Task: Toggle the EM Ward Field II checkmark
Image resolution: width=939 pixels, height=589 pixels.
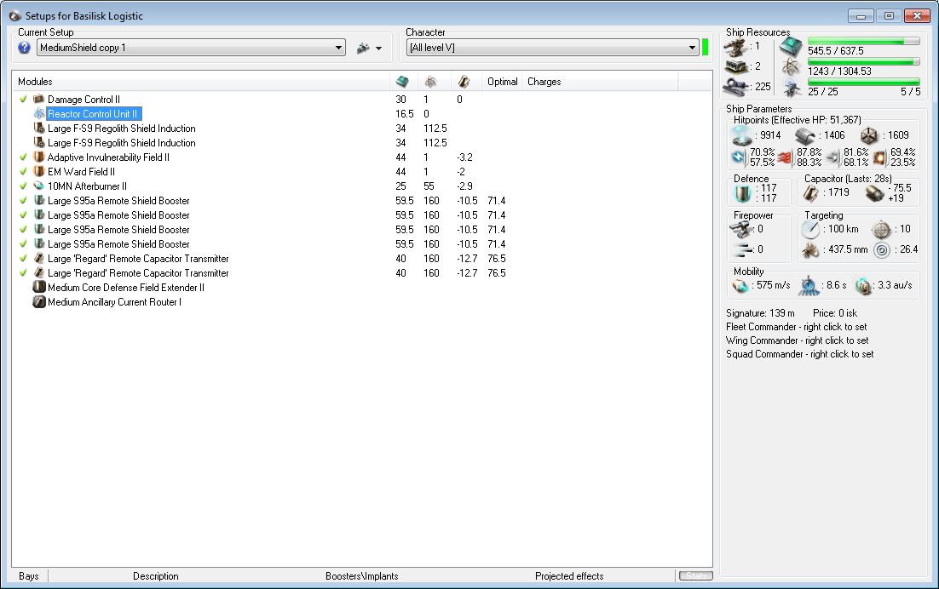Action: point(23,172)
